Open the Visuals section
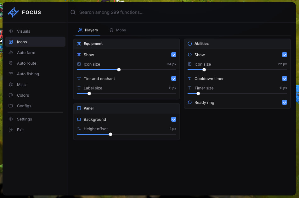The width and height of the screenshot is (299, 198). [x=35, y=31]
